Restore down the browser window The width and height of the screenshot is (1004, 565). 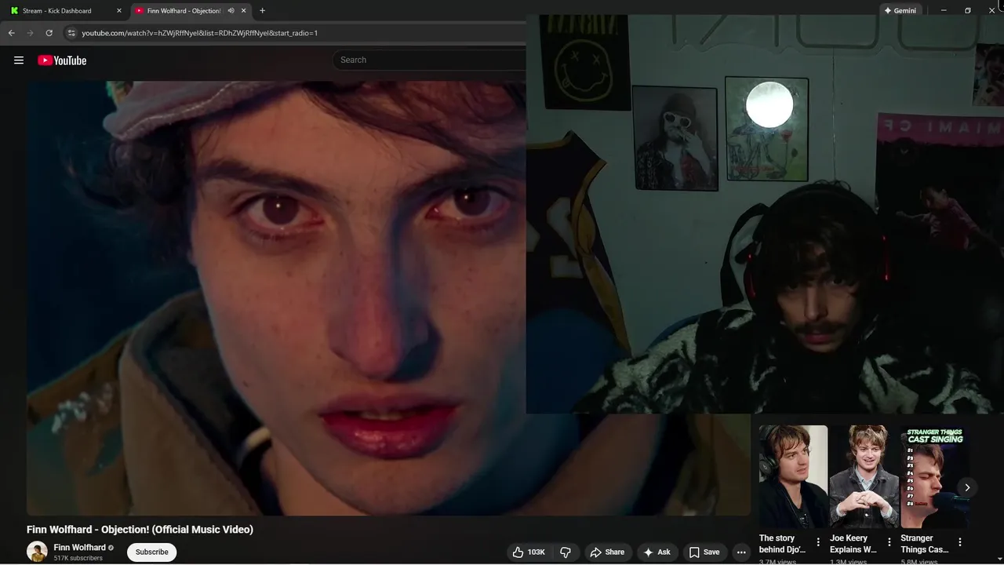pos(967,10)
